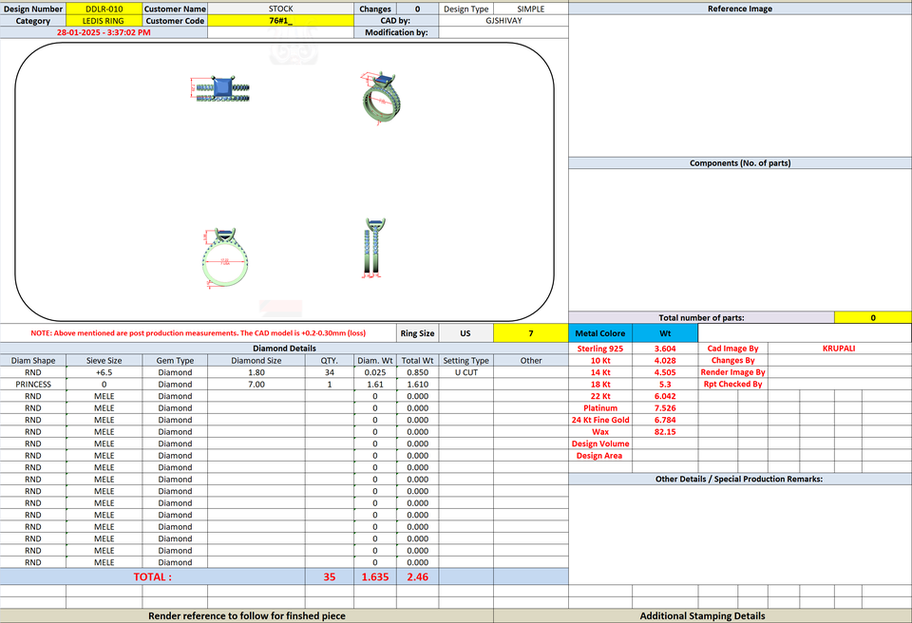
Task: Select diamond size 7.00 cell
Action: pyautogui.click(x=256, y=385)
